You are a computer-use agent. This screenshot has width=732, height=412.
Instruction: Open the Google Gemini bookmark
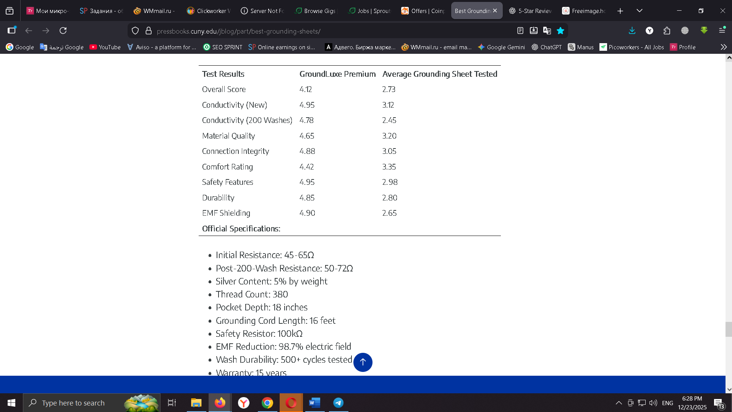(x=502, y=47)
